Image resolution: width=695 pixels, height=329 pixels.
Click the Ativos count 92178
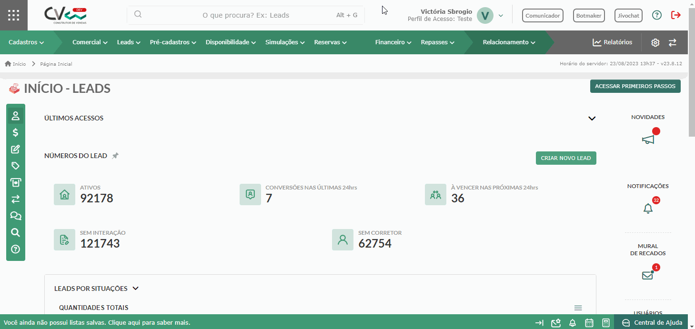(x=97, y=198)
